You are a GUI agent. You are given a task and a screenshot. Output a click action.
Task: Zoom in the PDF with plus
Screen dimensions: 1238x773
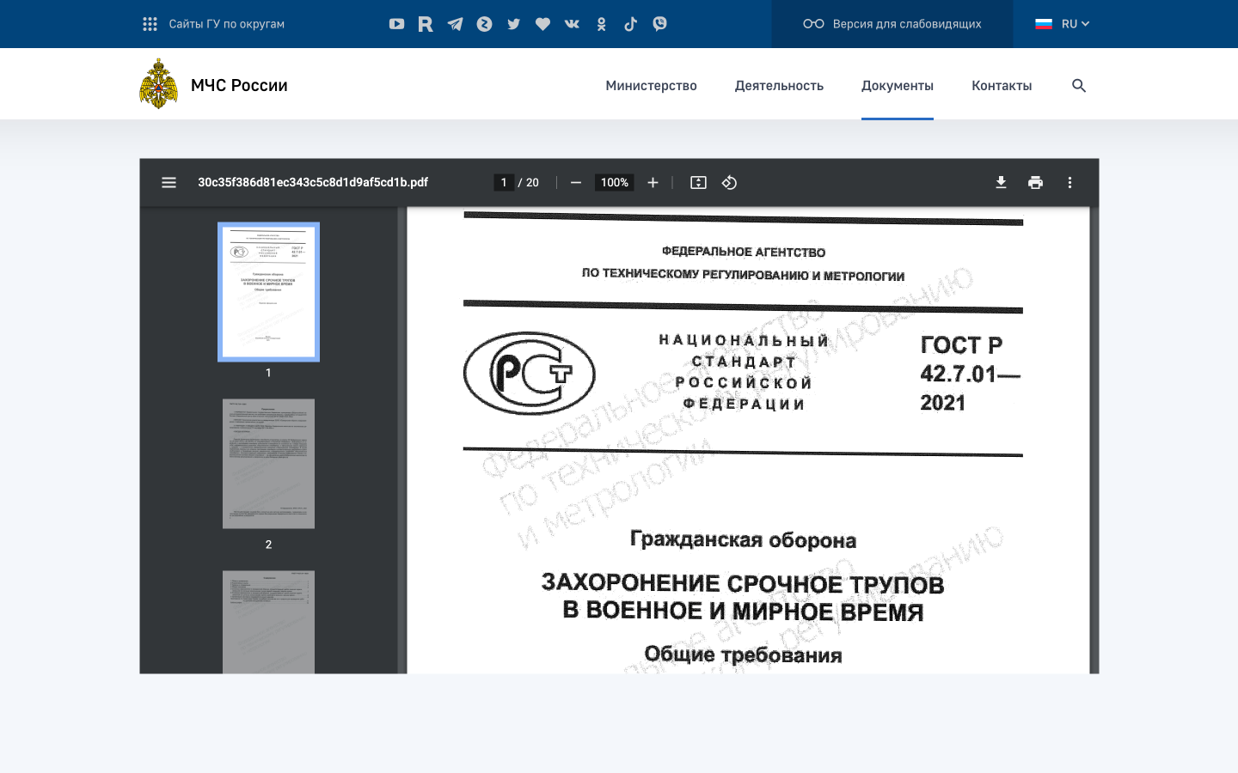pos(653,182)
